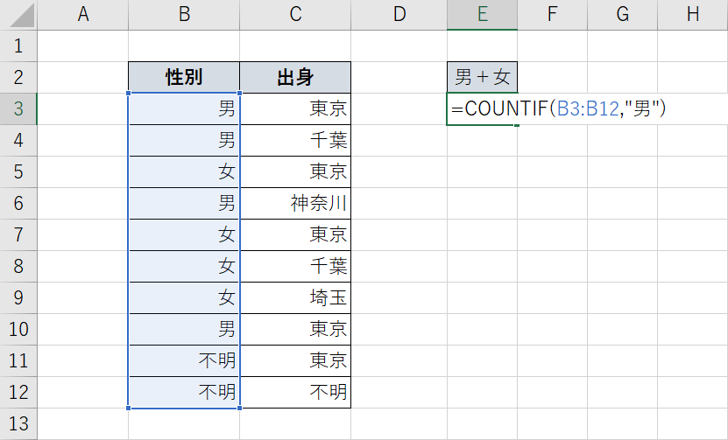The height and width of the screenshot is (440, 728).
Task: Click cell B9 containing 女
Action: [x=184, y=298]
